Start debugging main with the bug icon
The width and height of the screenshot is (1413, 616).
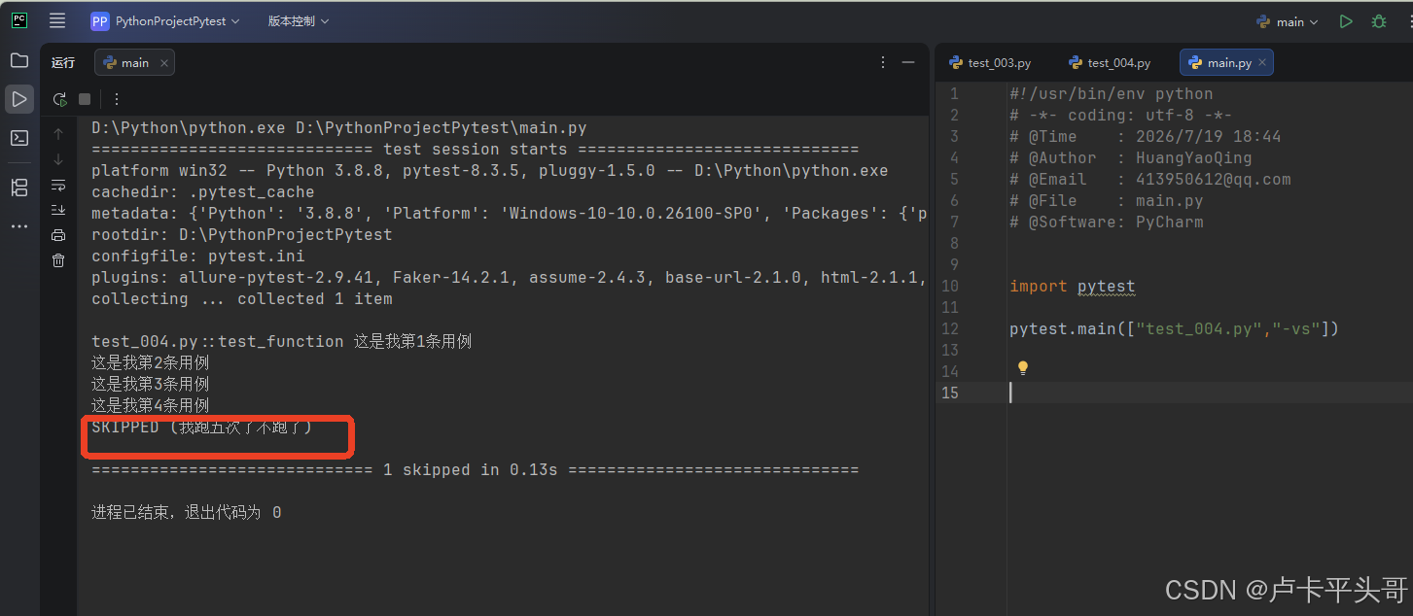coord(1379,21)
